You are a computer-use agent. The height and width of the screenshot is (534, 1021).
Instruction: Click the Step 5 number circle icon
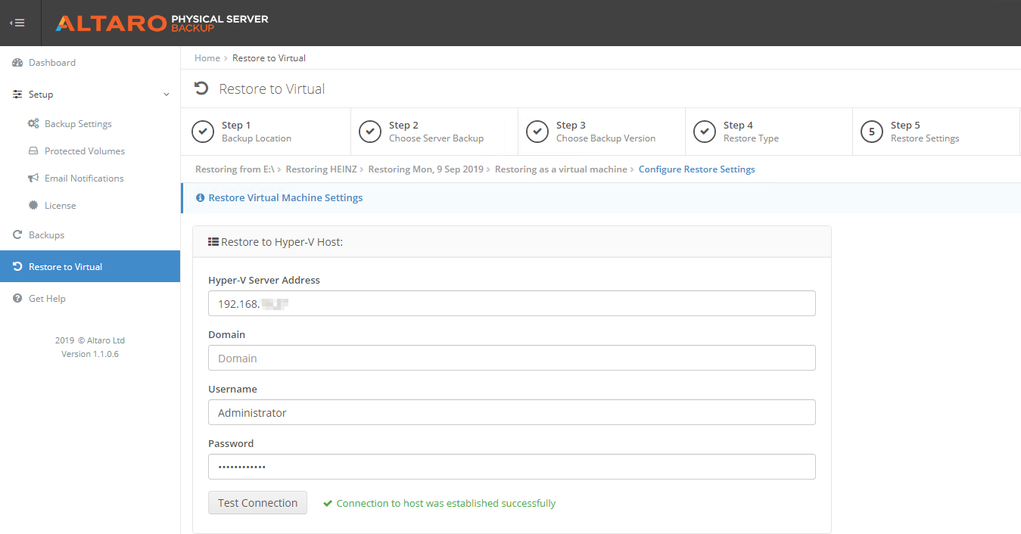pos(872,132)
